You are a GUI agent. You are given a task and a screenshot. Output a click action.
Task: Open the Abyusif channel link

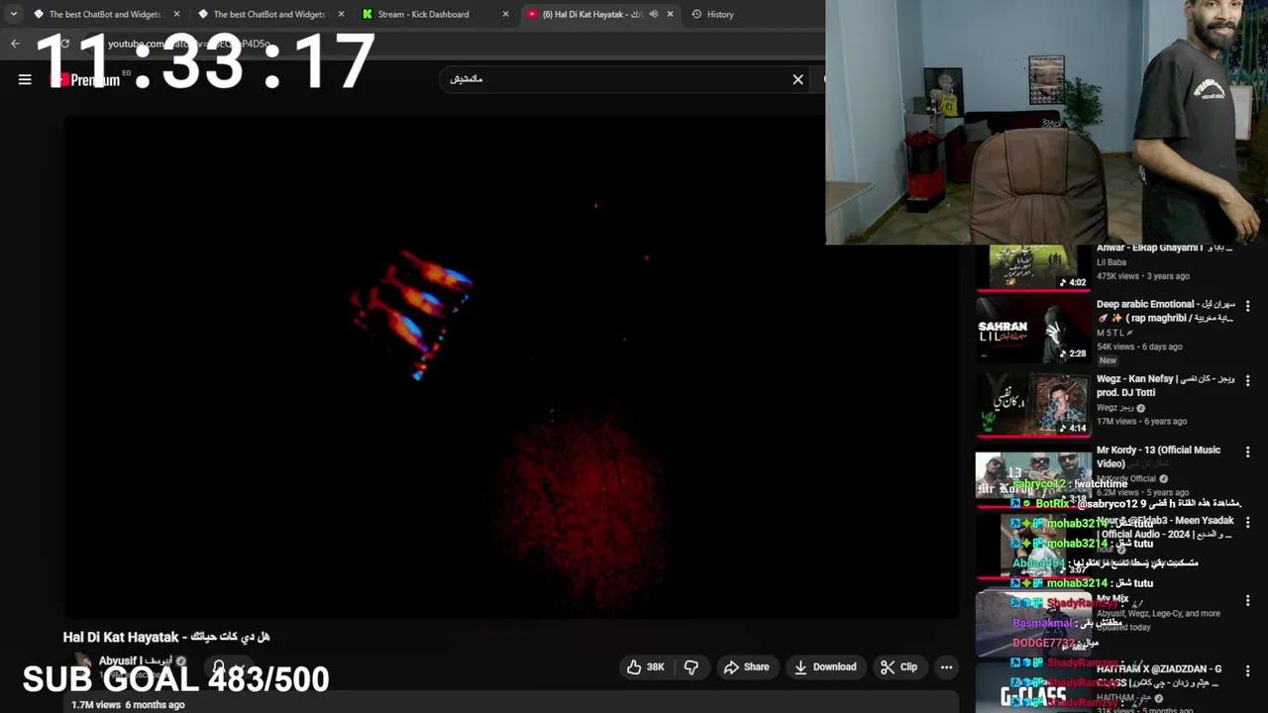[x=136, y=661]
